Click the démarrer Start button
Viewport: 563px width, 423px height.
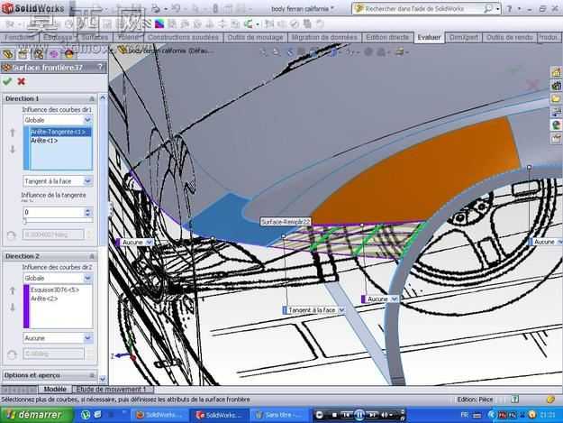(x=36, y=415)
